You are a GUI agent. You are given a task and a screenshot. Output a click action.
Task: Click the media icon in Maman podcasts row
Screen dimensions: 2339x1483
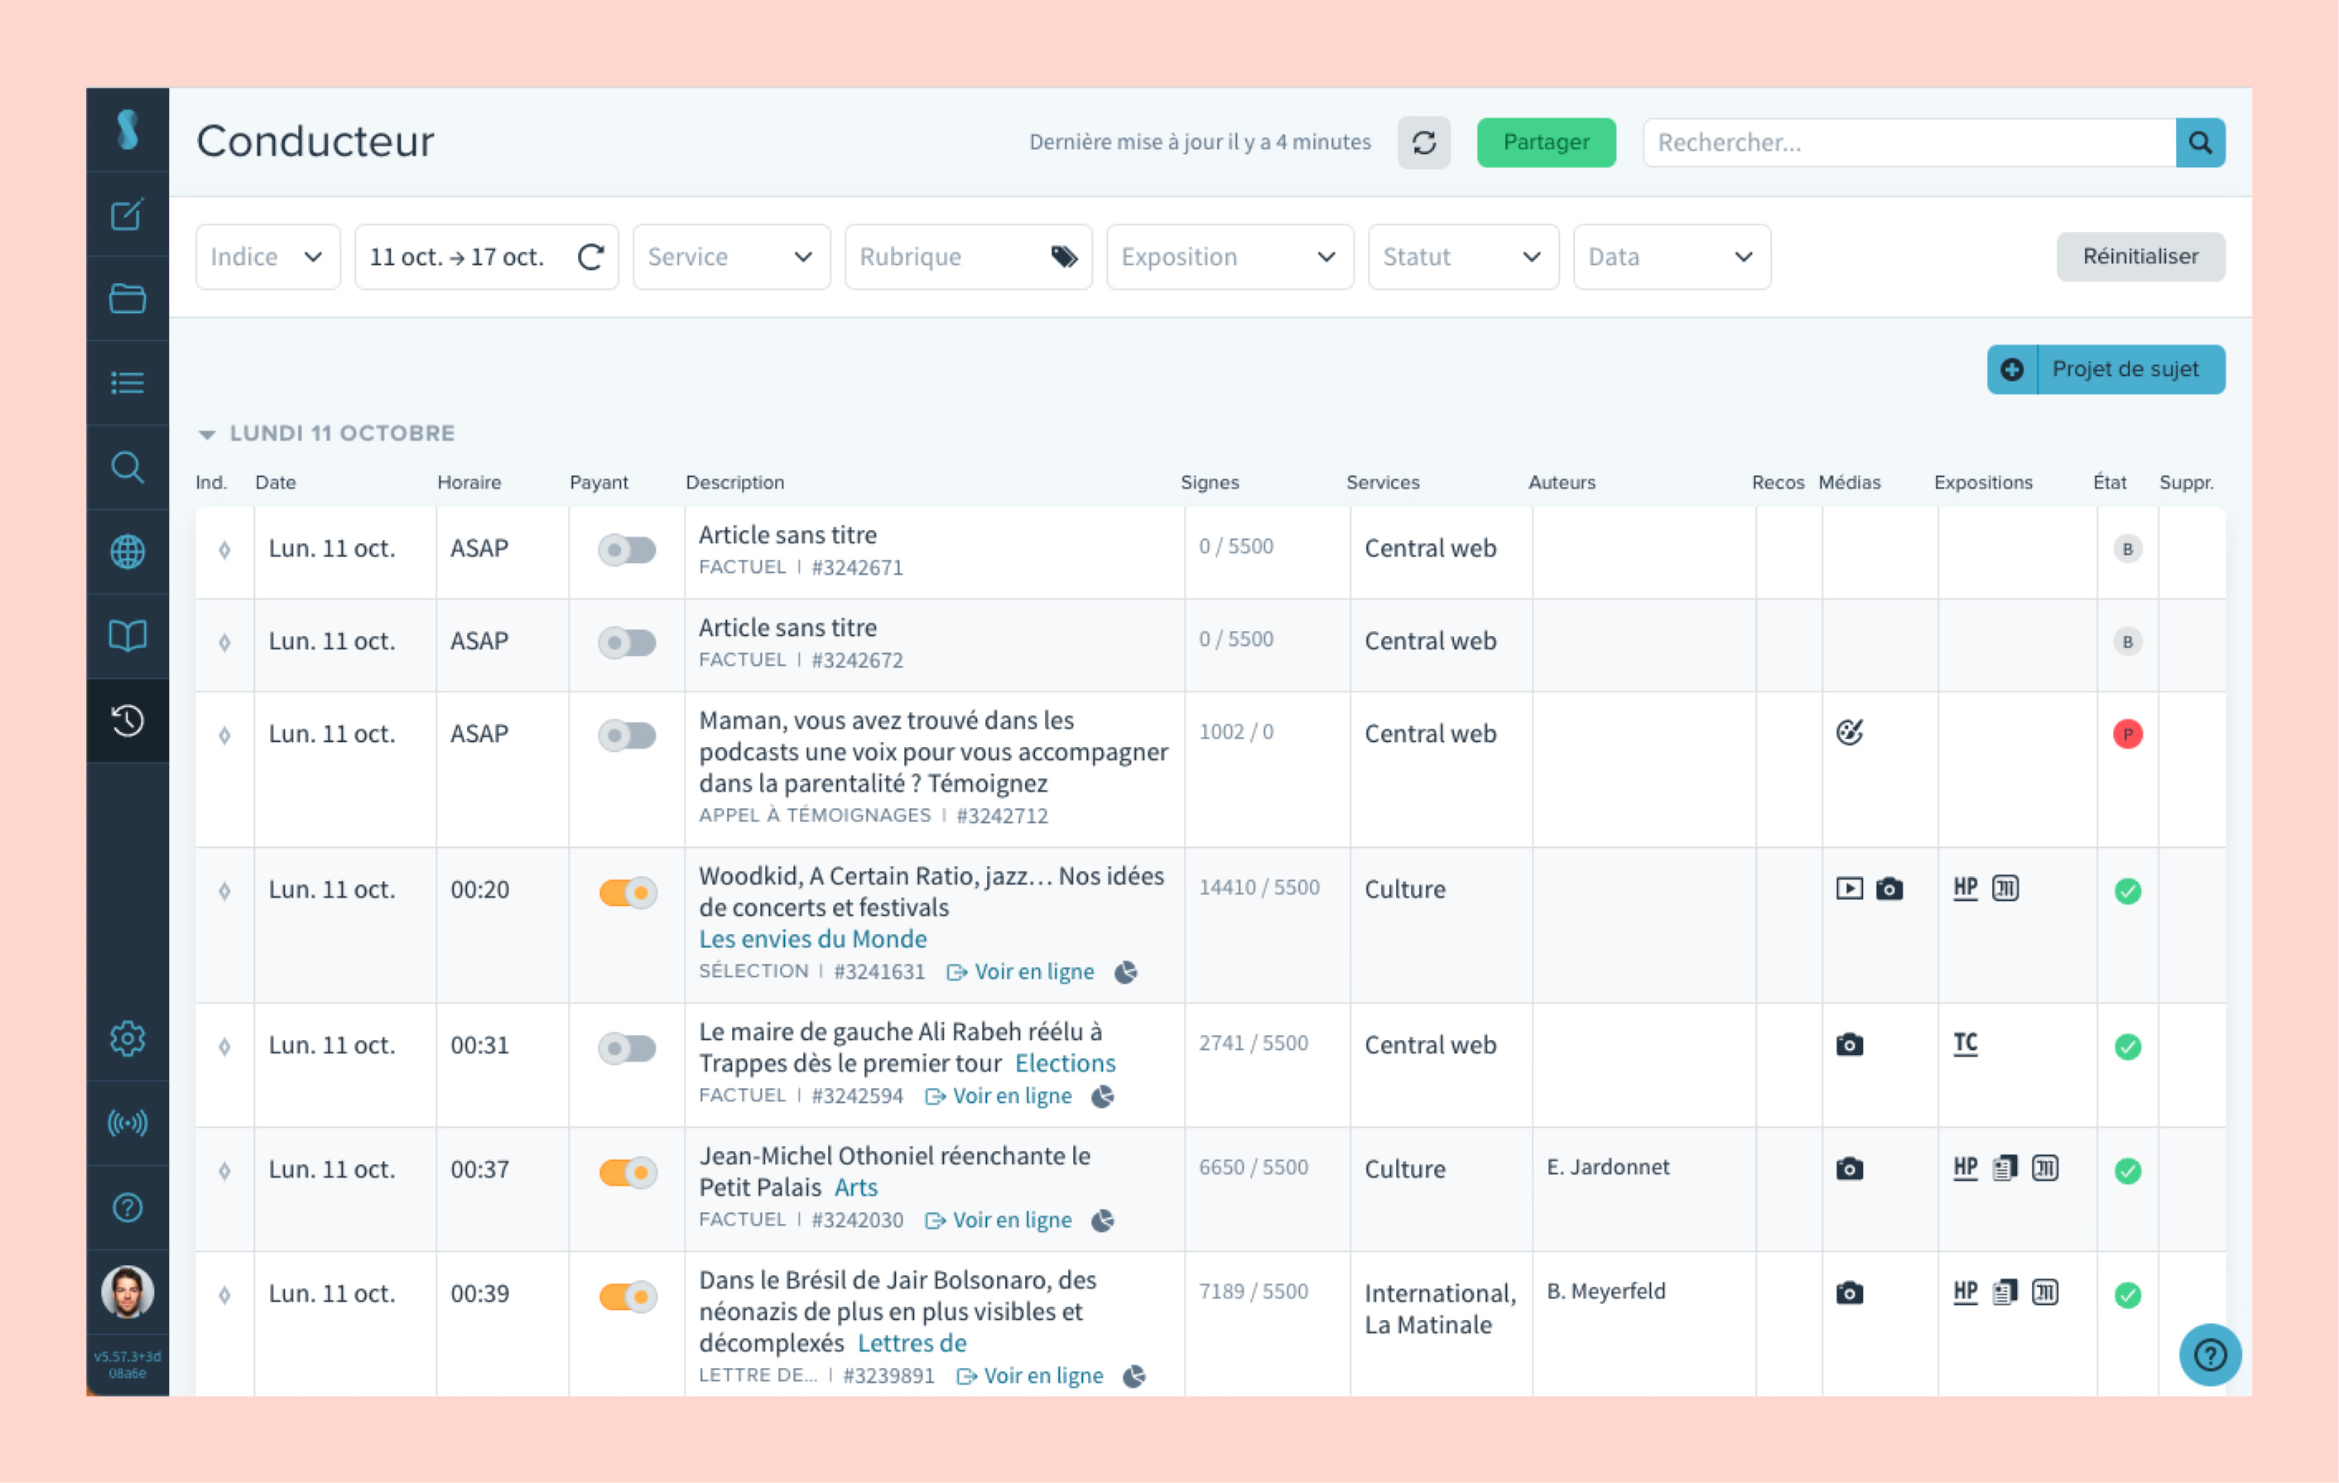1850,732
